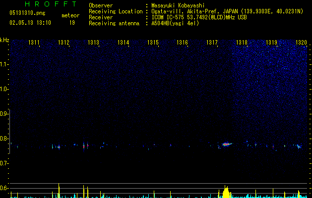Click the HROFFT title text

[x=51, y=4]
